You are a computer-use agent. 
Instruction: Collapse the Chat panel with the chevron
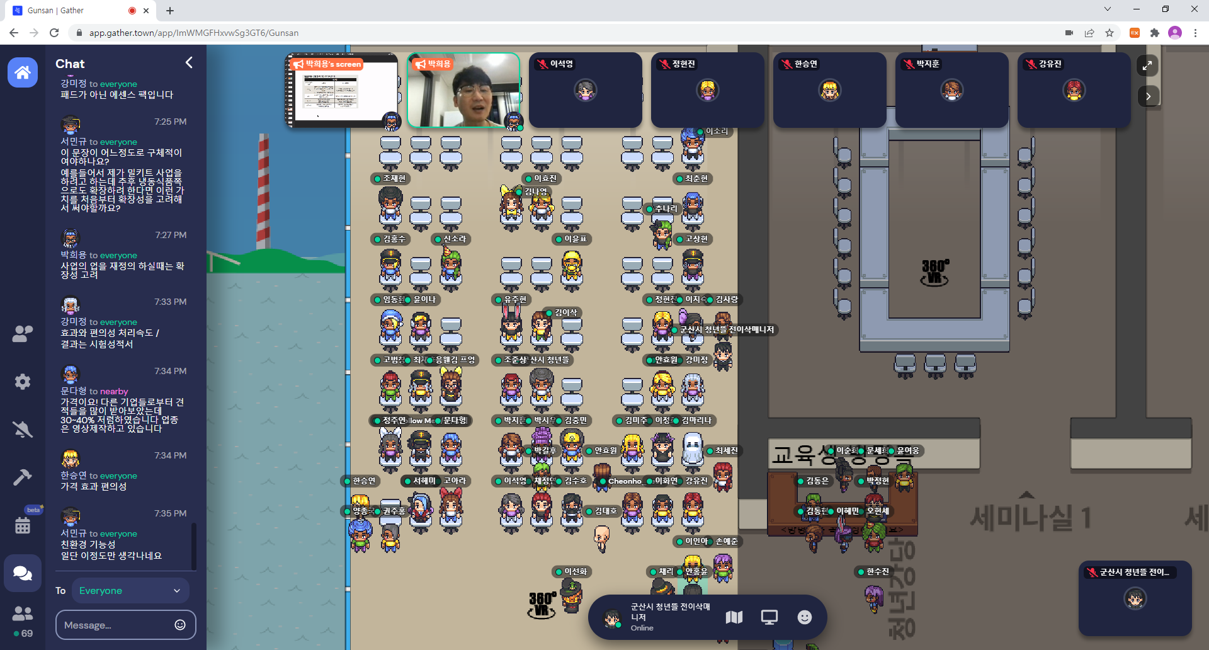tap(189, 62)
